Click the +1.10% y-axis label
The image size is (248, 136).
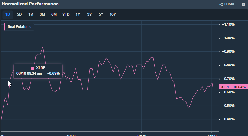tap(228, 24)
